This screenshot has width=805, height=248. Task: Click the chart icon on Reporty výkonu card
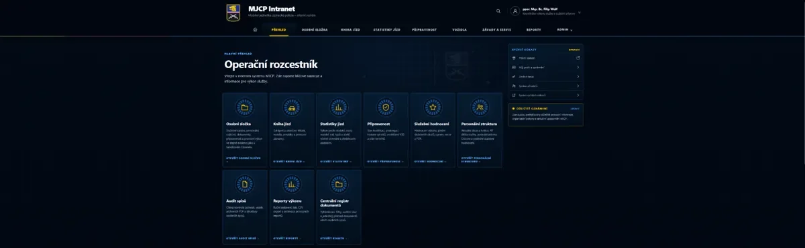pyautogui.click(x=292, y=184)
